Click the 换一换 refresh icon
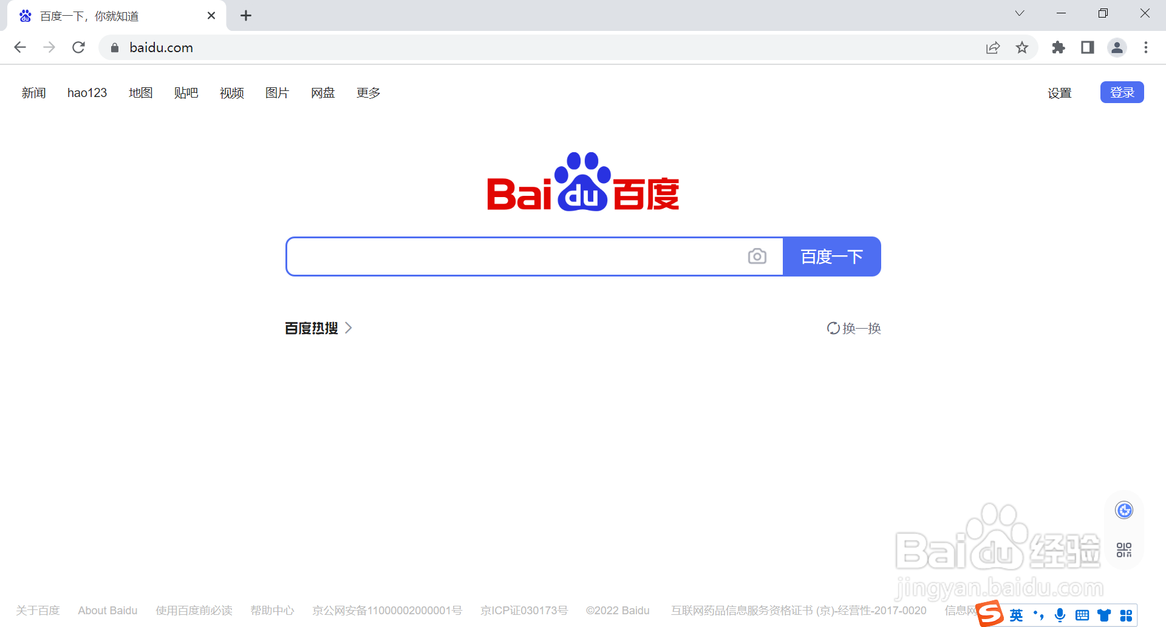 [x=833, y=328]
